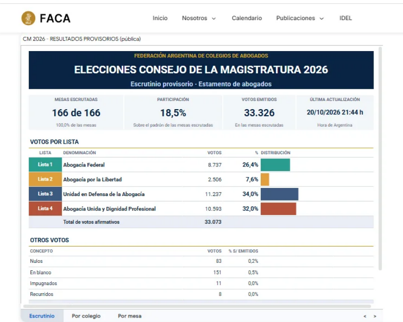This screenshot has height=322, width=403.
Task: Click the 10.593 votes value
Action: click(x=213, y=209)
